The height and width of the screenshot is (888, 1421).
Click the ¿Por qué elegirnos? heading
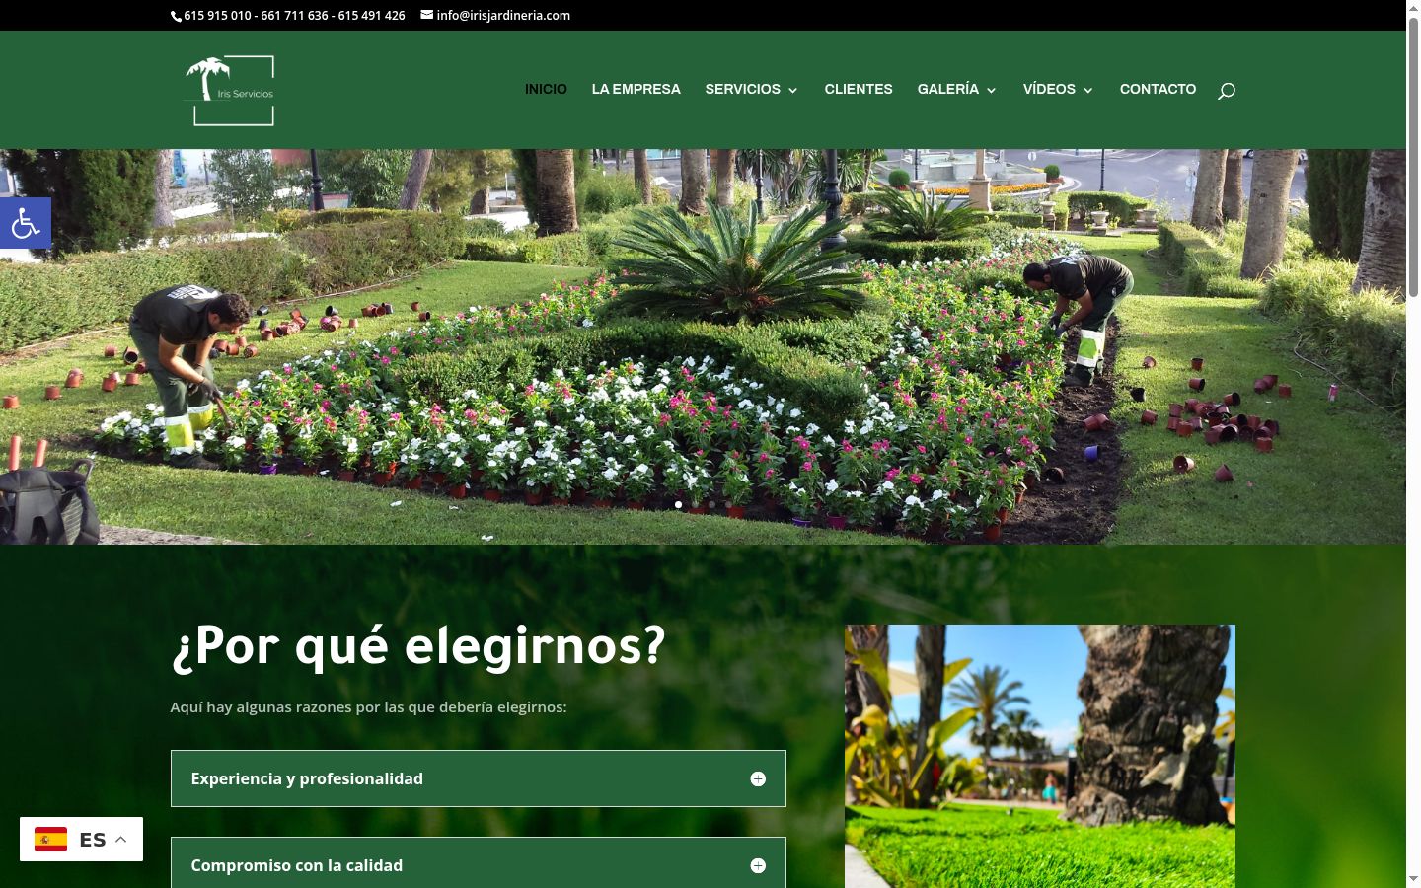(x=418, y=646)
